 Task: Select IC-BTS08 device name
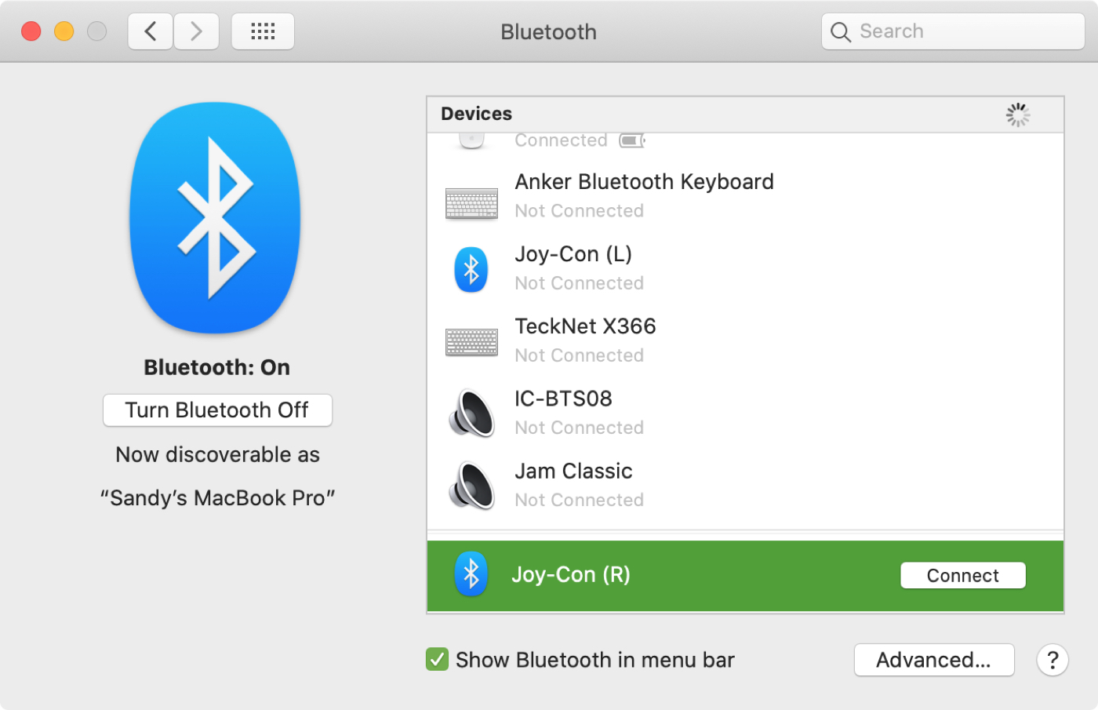563,399
